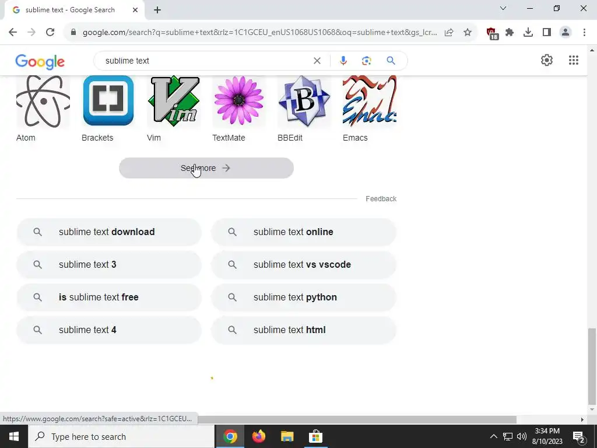597x448 pixels.
Task: Click the Feedback link
Action: coord(381,199)
